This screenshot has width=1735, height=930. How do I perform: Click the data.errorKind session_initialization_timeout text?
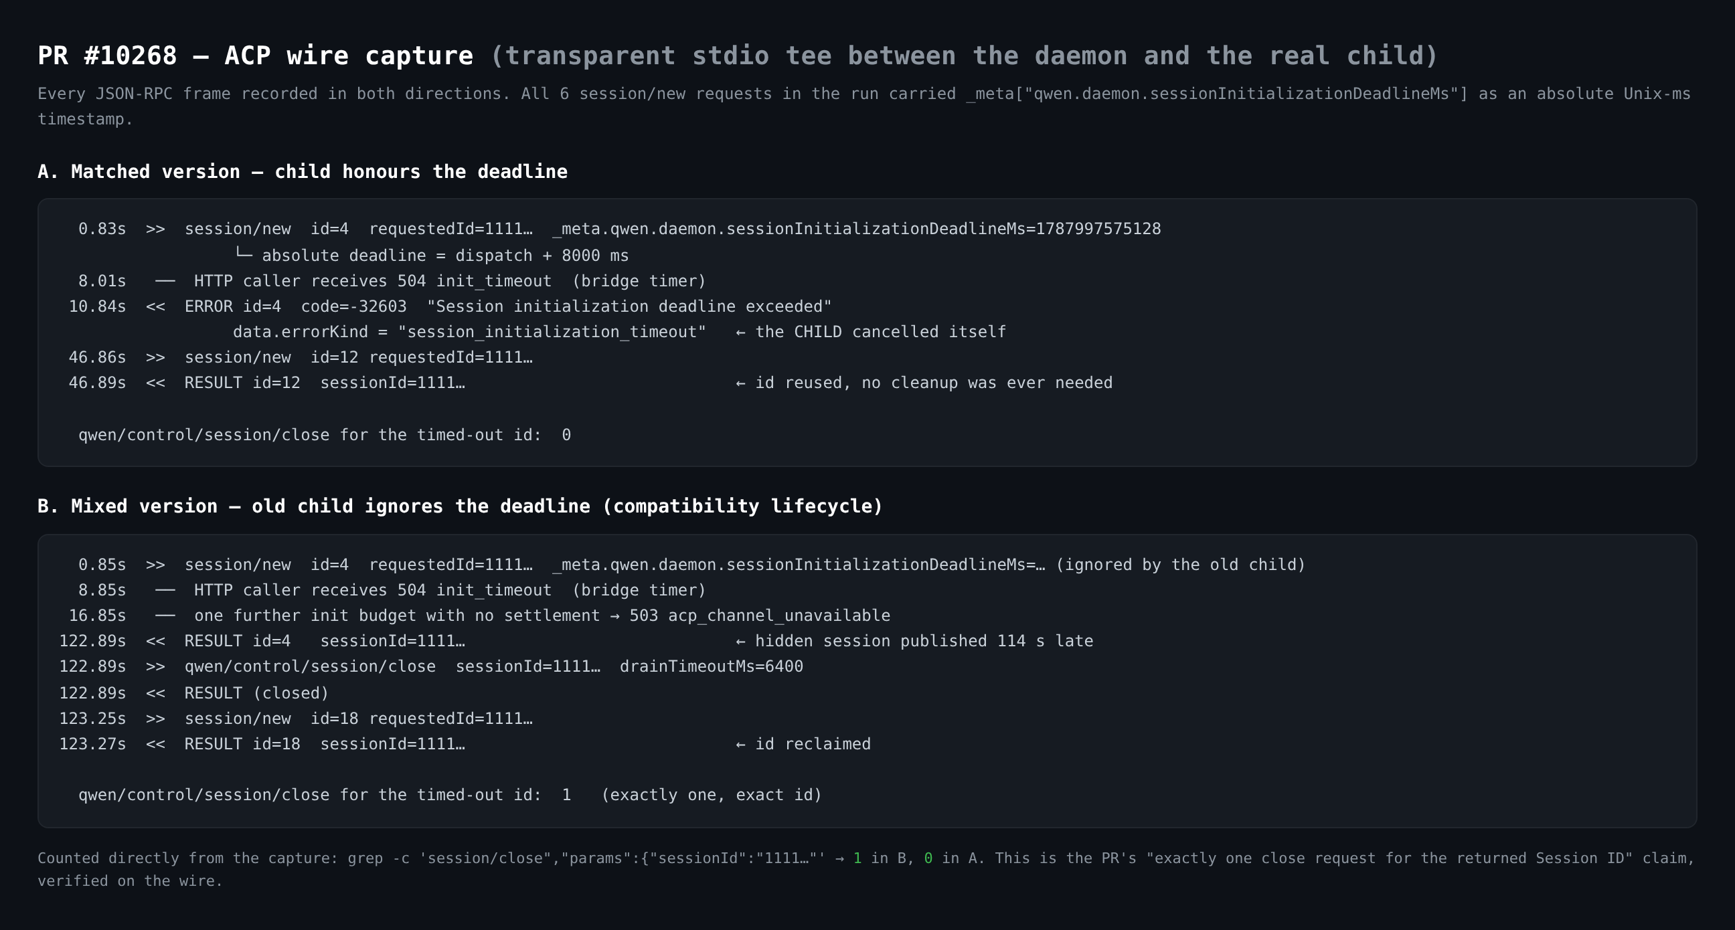click(x=469, y=332)
